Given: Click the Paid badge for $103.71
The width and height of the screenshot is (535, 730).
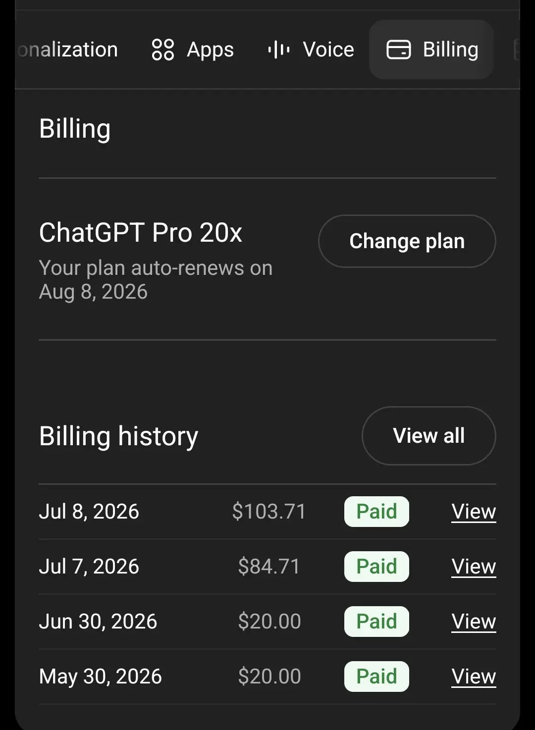Looking at the screenshot, I should click(377, 512).
